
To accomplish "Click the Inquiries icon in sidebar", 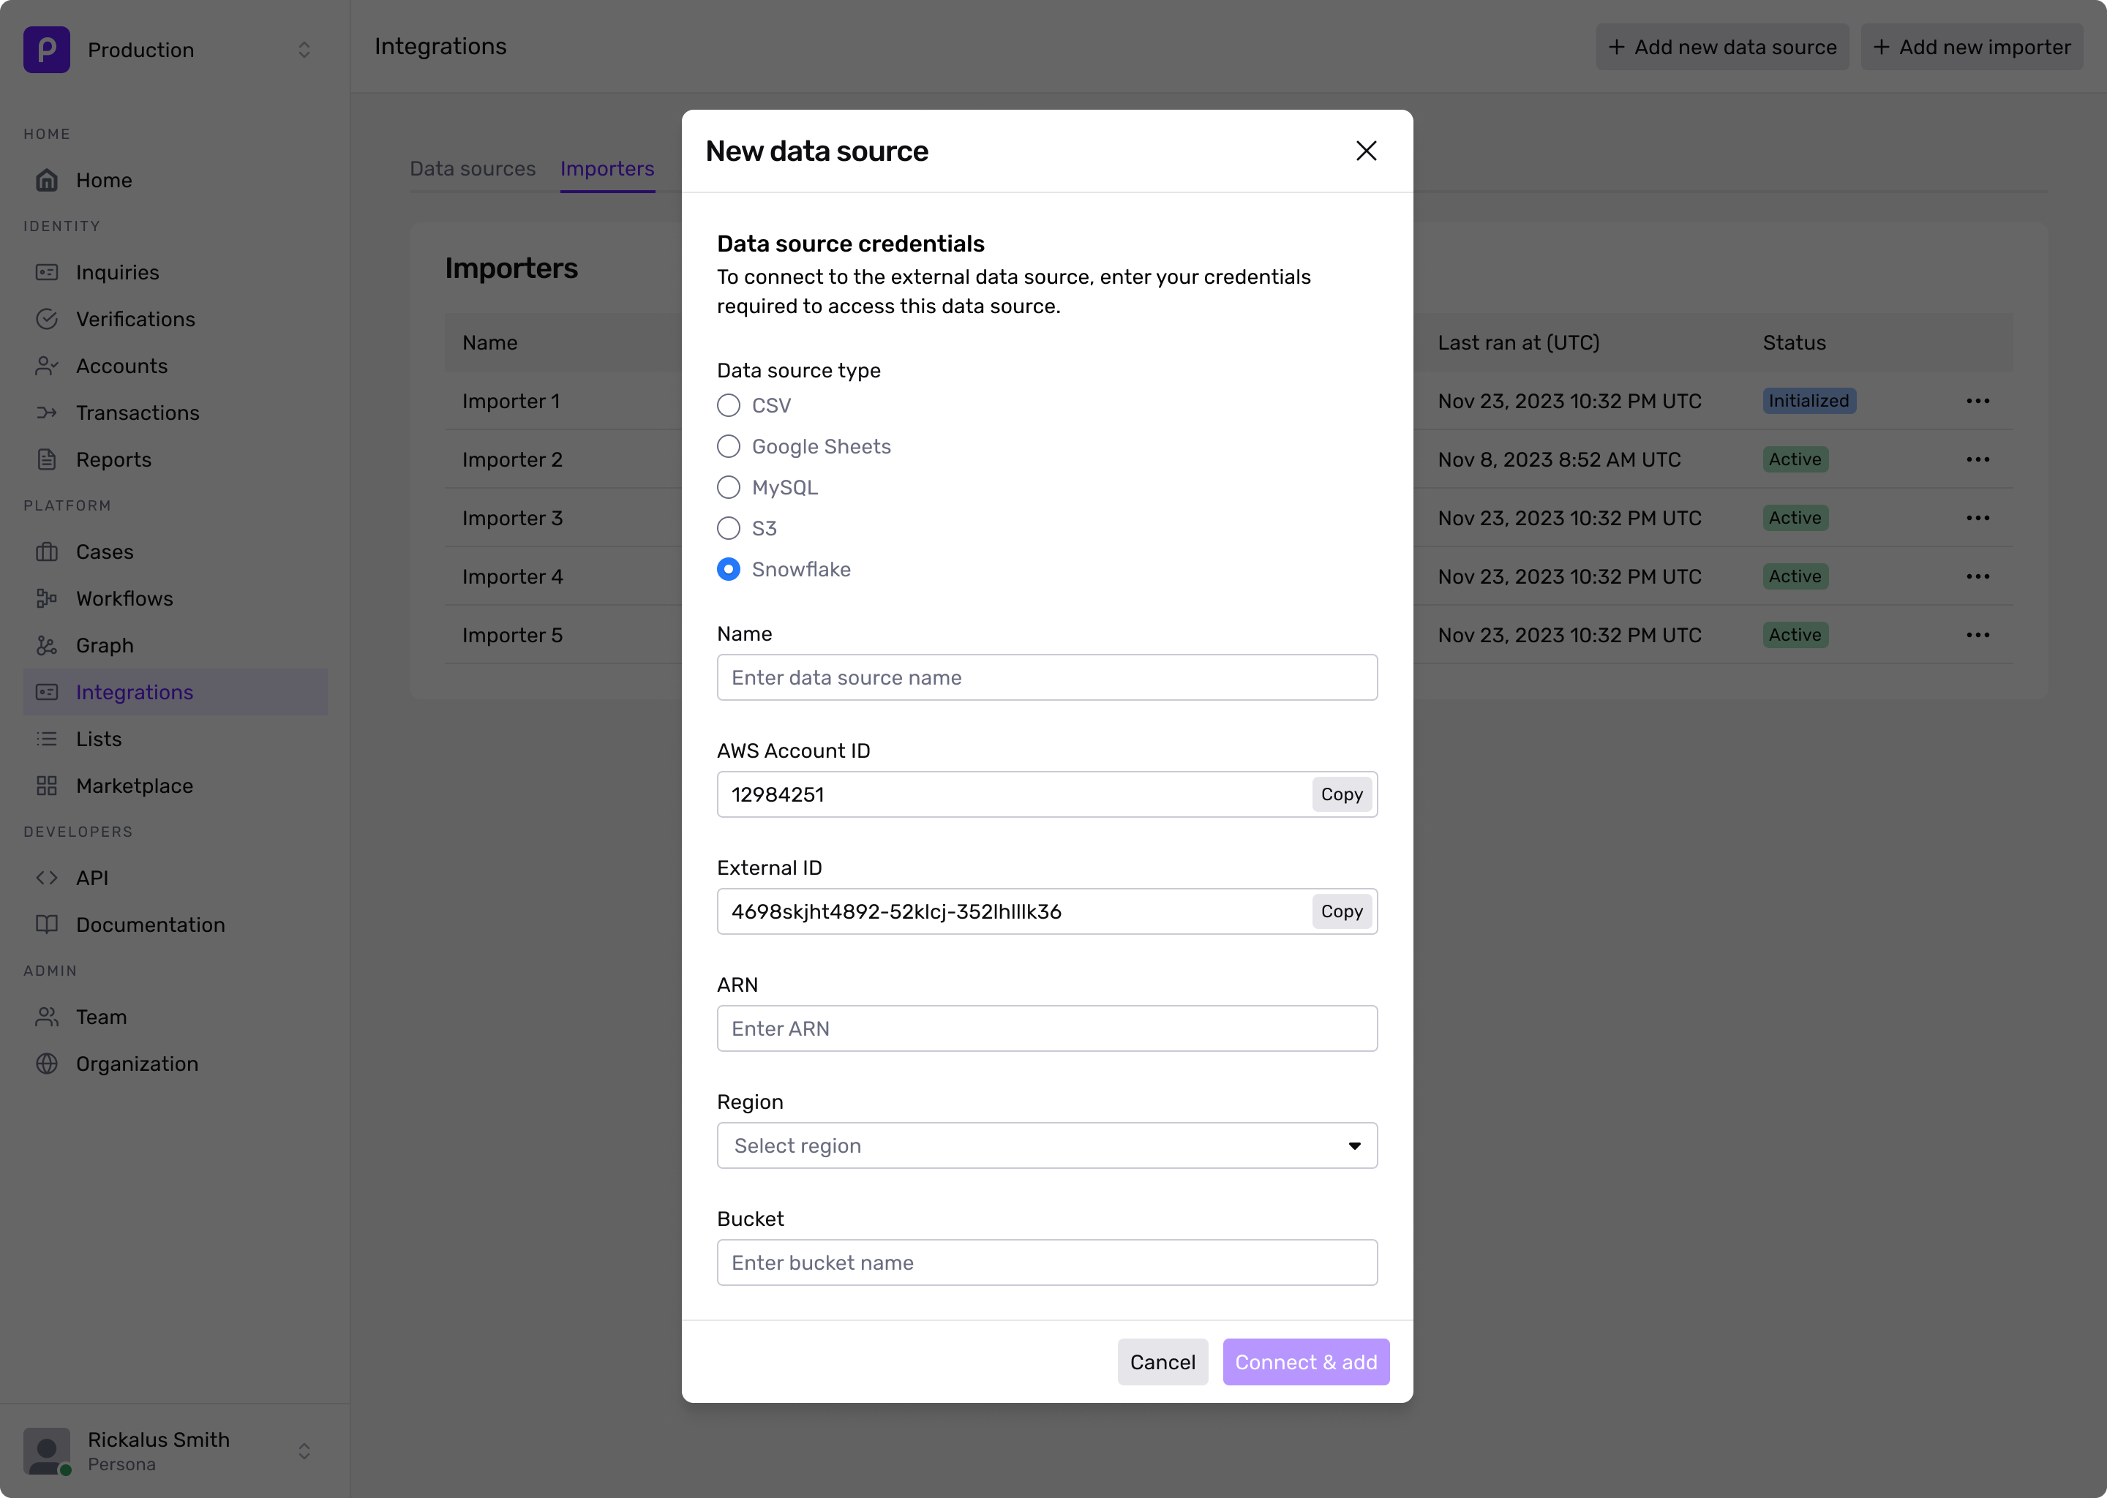I will [x=47, y=272].
